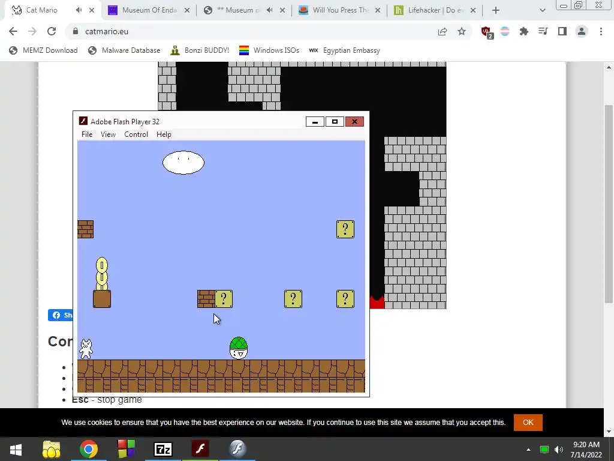Viewport: 614px width, 461px height.
Task: Show hidden tray icons arrow
Action: [528, 450]
